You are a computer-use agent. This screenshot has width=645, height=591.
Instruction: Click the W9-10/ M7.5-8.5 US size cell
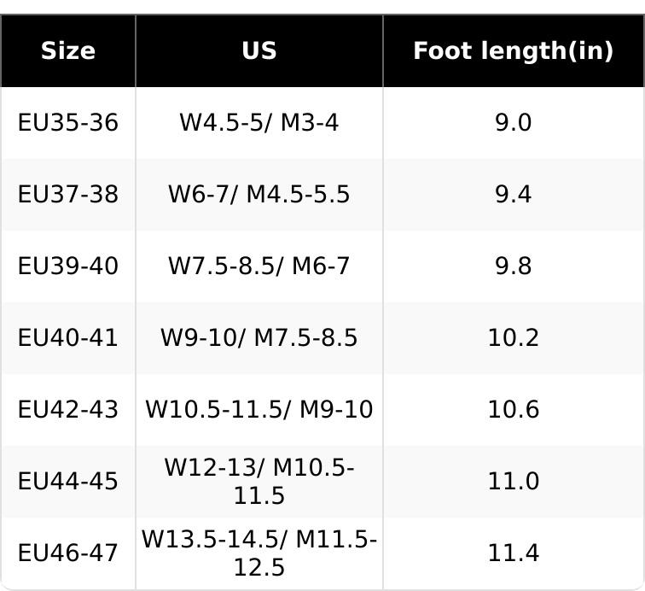tap(259, 338)
